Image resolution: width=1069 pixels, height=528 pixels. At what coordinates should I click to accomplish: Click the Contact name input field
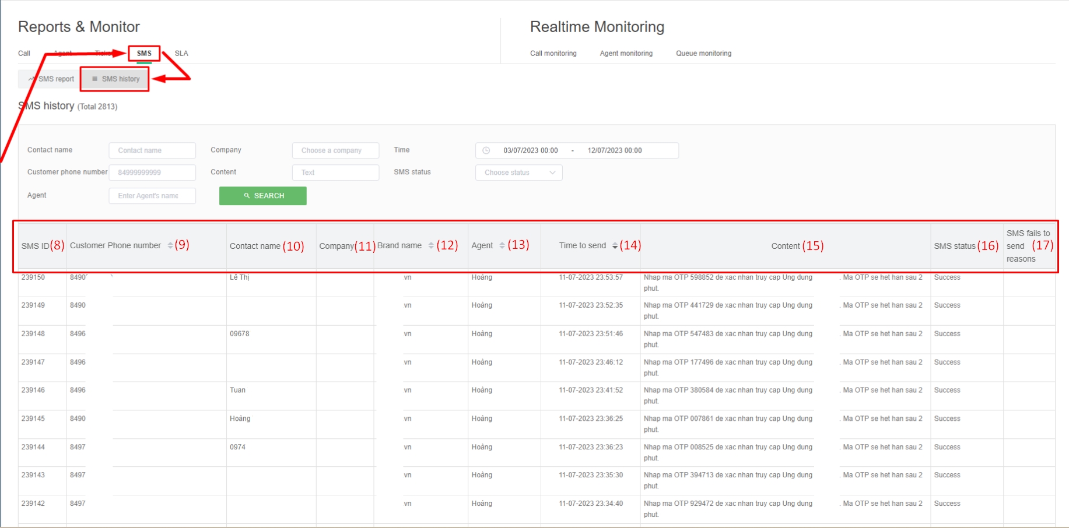(x=152, y=150)
